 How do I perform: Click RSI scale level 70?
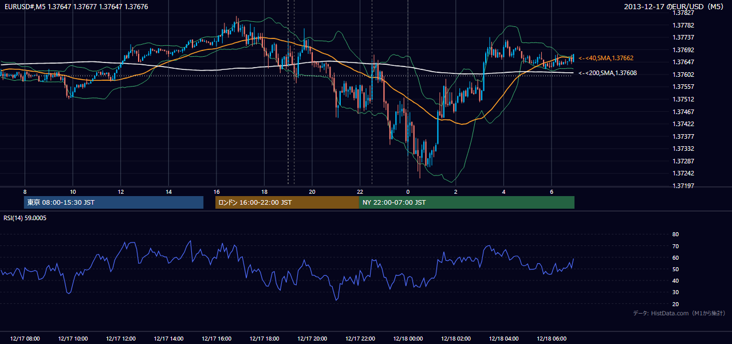pos(675,246)
